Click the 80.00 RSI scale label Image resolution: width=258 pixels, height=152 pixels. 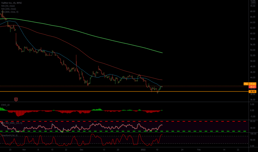pyautogui.click(x=252, y=121)
